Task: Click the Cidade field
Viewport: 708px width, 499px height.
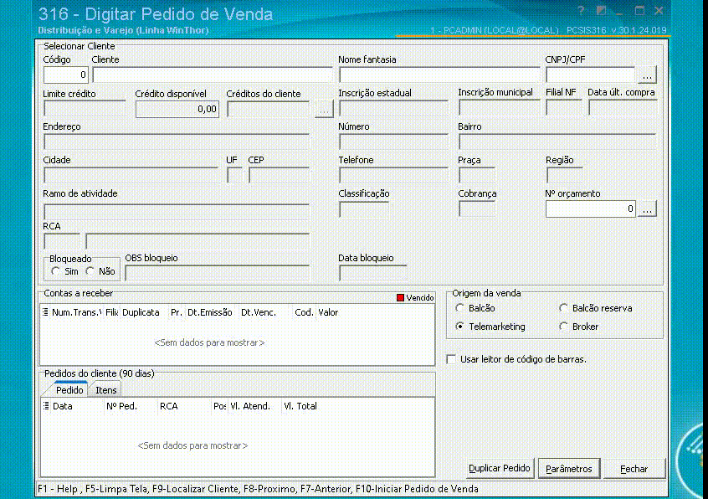Action: [x=131, y=175]
